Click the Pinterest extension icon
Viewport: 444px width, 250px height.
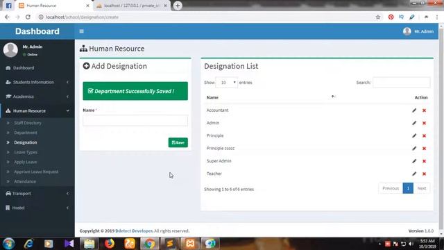[391, 17]
